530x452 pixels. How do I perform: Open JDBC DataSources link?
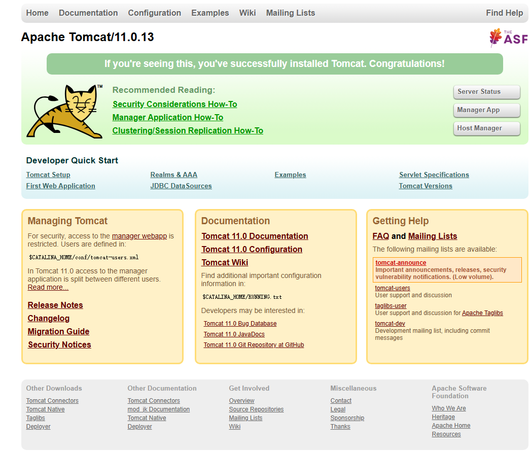coord(181,186)
